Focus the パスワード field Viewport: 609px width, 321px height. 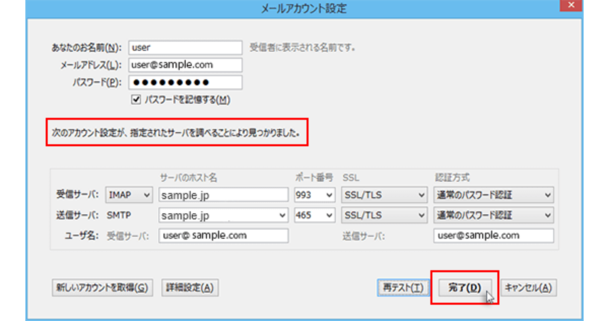(x=185, y=82)
